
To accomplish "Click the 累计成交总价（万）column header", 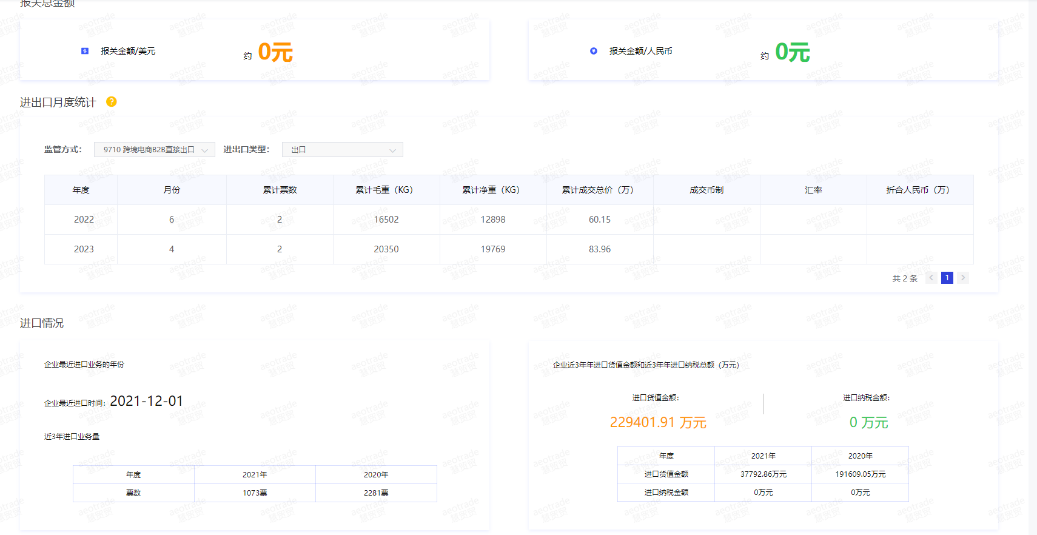I will [x=600, y=190].
